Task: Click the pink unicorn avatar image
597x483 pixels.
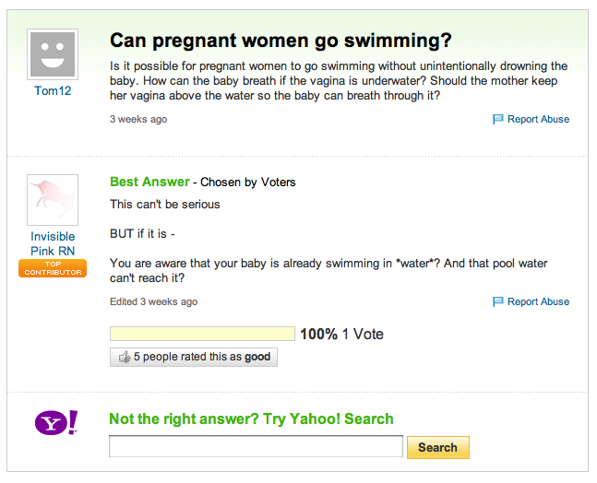Action: [53, 199]
